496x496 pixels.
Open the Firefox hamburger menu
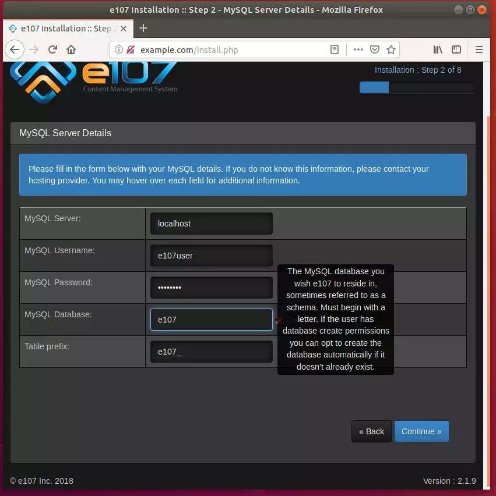click(479, 49)
